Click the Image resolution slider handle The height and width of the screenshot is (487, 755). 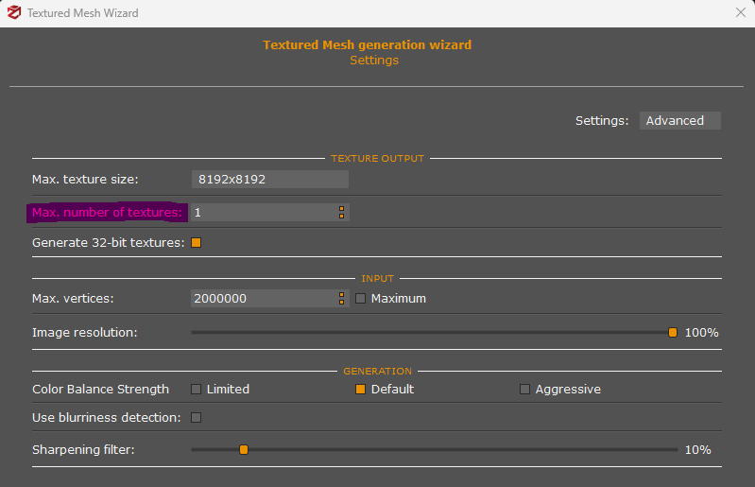673,333
